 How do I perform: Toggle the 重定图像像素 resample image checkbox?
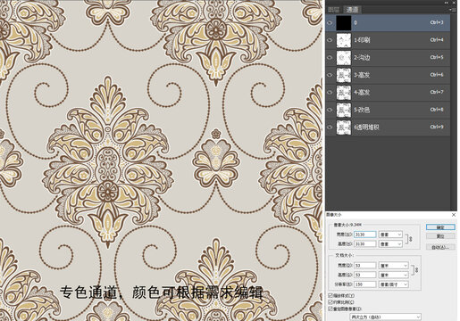(x=330, y=309)
